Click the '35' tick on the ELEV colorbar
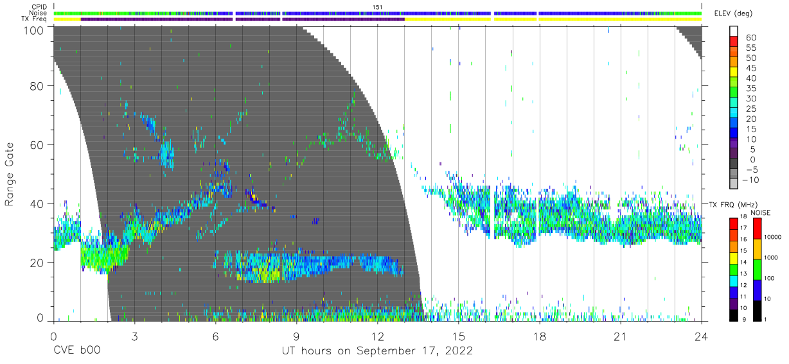 click(x=750, y=89)
